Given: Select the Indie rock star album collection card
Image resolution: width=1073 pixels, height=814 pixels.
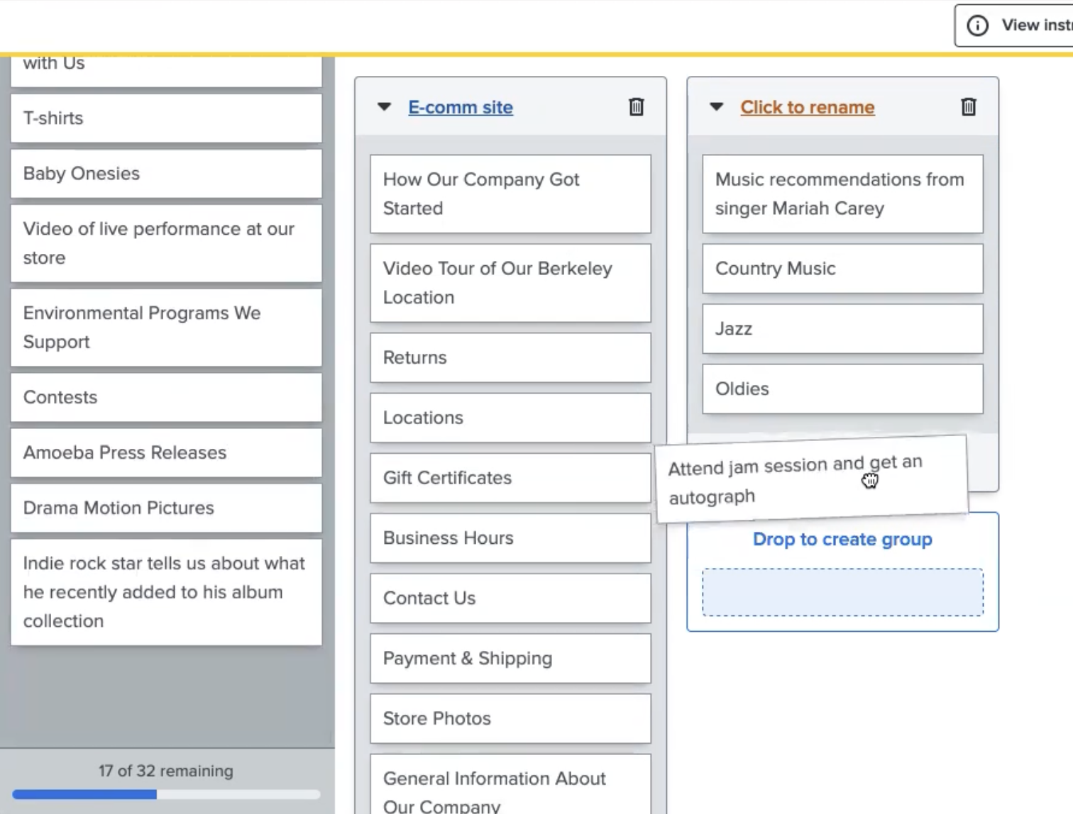Looking at the screenshot, I should click(166, 592).
